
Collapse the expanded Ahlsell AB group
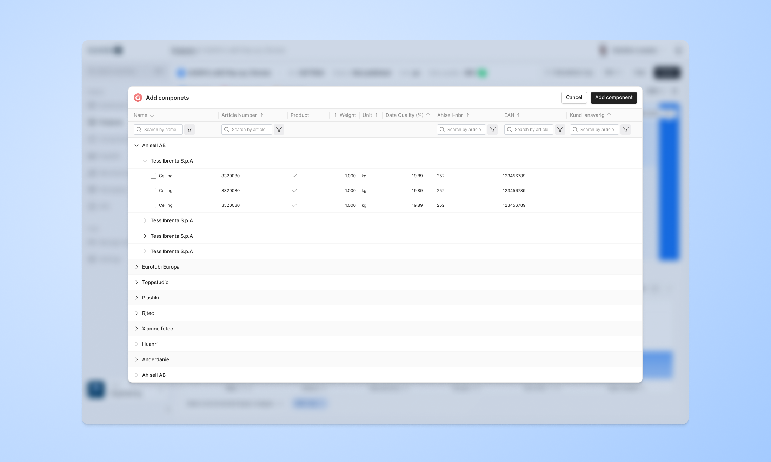(137, 145)
